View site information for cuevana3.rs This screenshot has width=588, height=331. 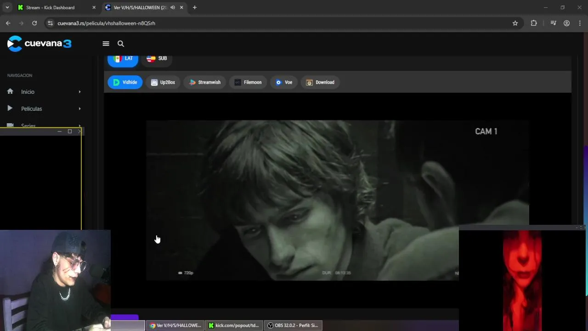pyautogui.click(x=50, y=23)
